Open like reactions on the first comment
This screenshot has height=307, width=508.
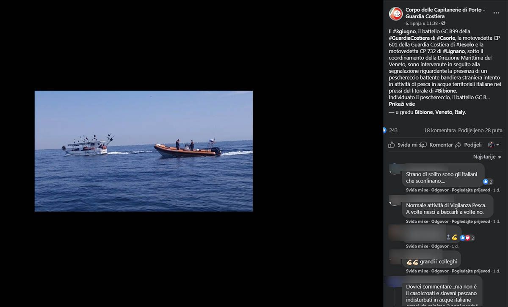tap(488, 182)
